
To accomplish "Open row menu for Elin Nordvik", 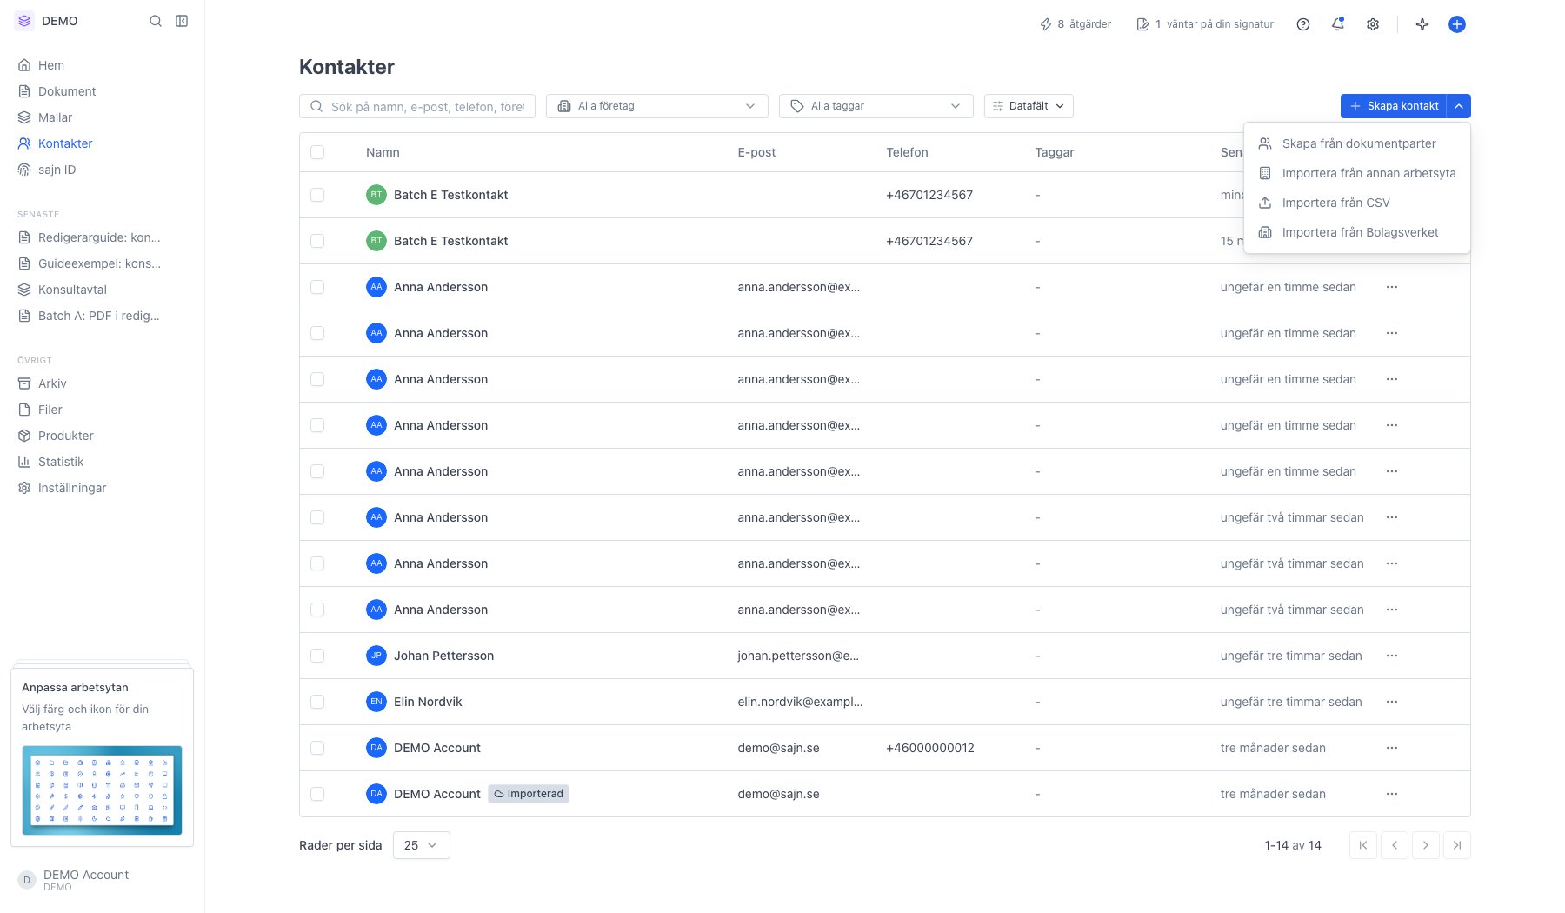I will click(1392, 702).
